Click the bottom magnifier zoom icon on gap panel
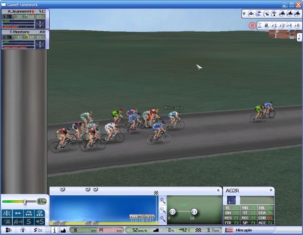This screenshot has height=235, width=303. [x=162, y=219]
